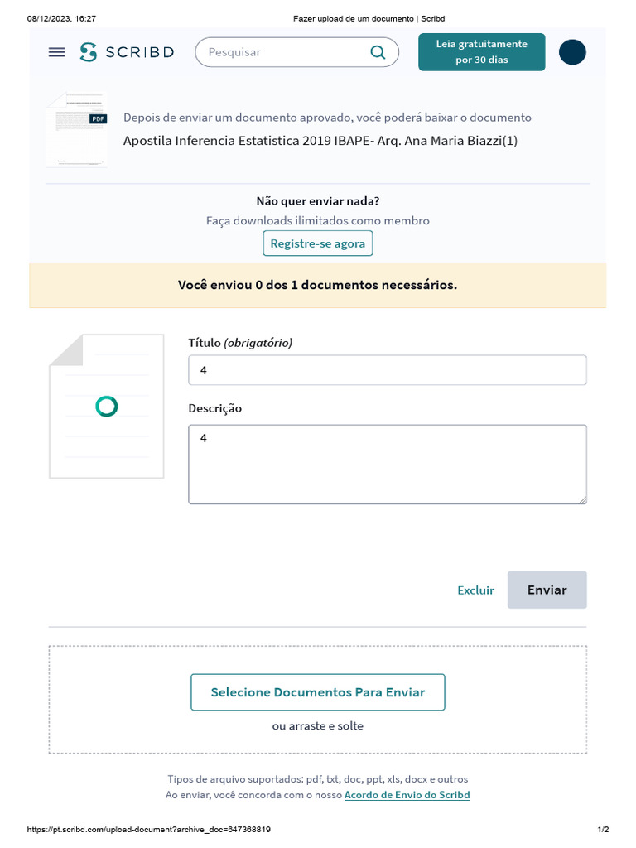Grab the Descrição textarea resize handle
Image resolution: width=636 pixels, height=848 pixels.
[582, 499]
